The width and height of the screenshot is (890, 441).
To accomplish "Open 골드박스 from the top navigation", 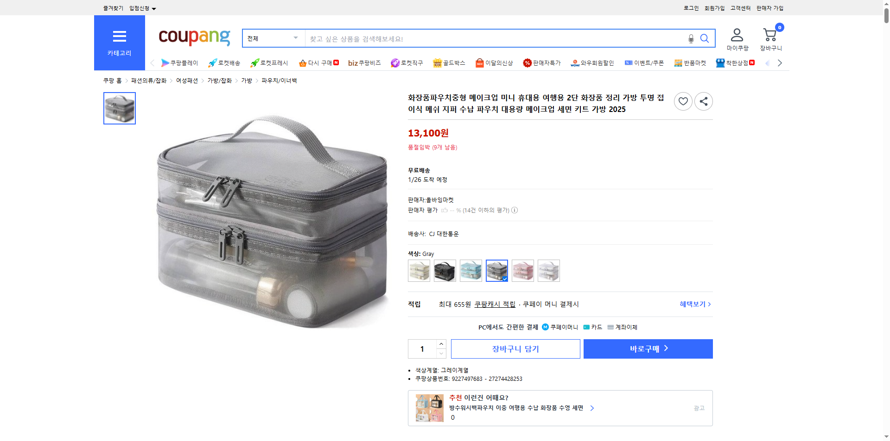I will click(x=449, y=63).
